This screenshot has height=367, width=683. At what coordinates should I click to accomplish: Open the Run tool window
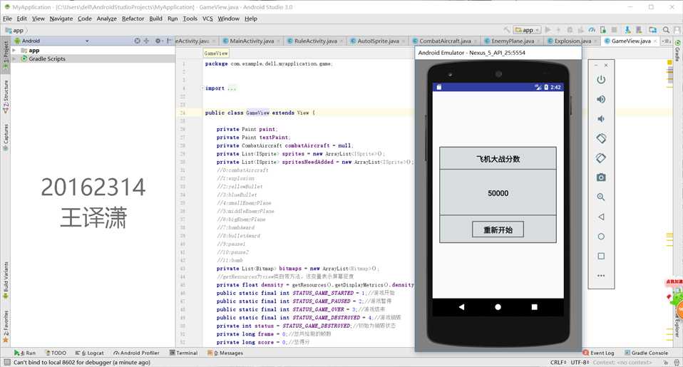pos(25,353)
